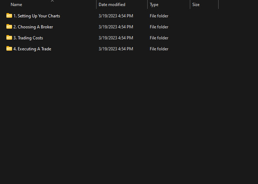Click the date modified of Trading Costs row
258x184 pixels.
pos(116,38)
